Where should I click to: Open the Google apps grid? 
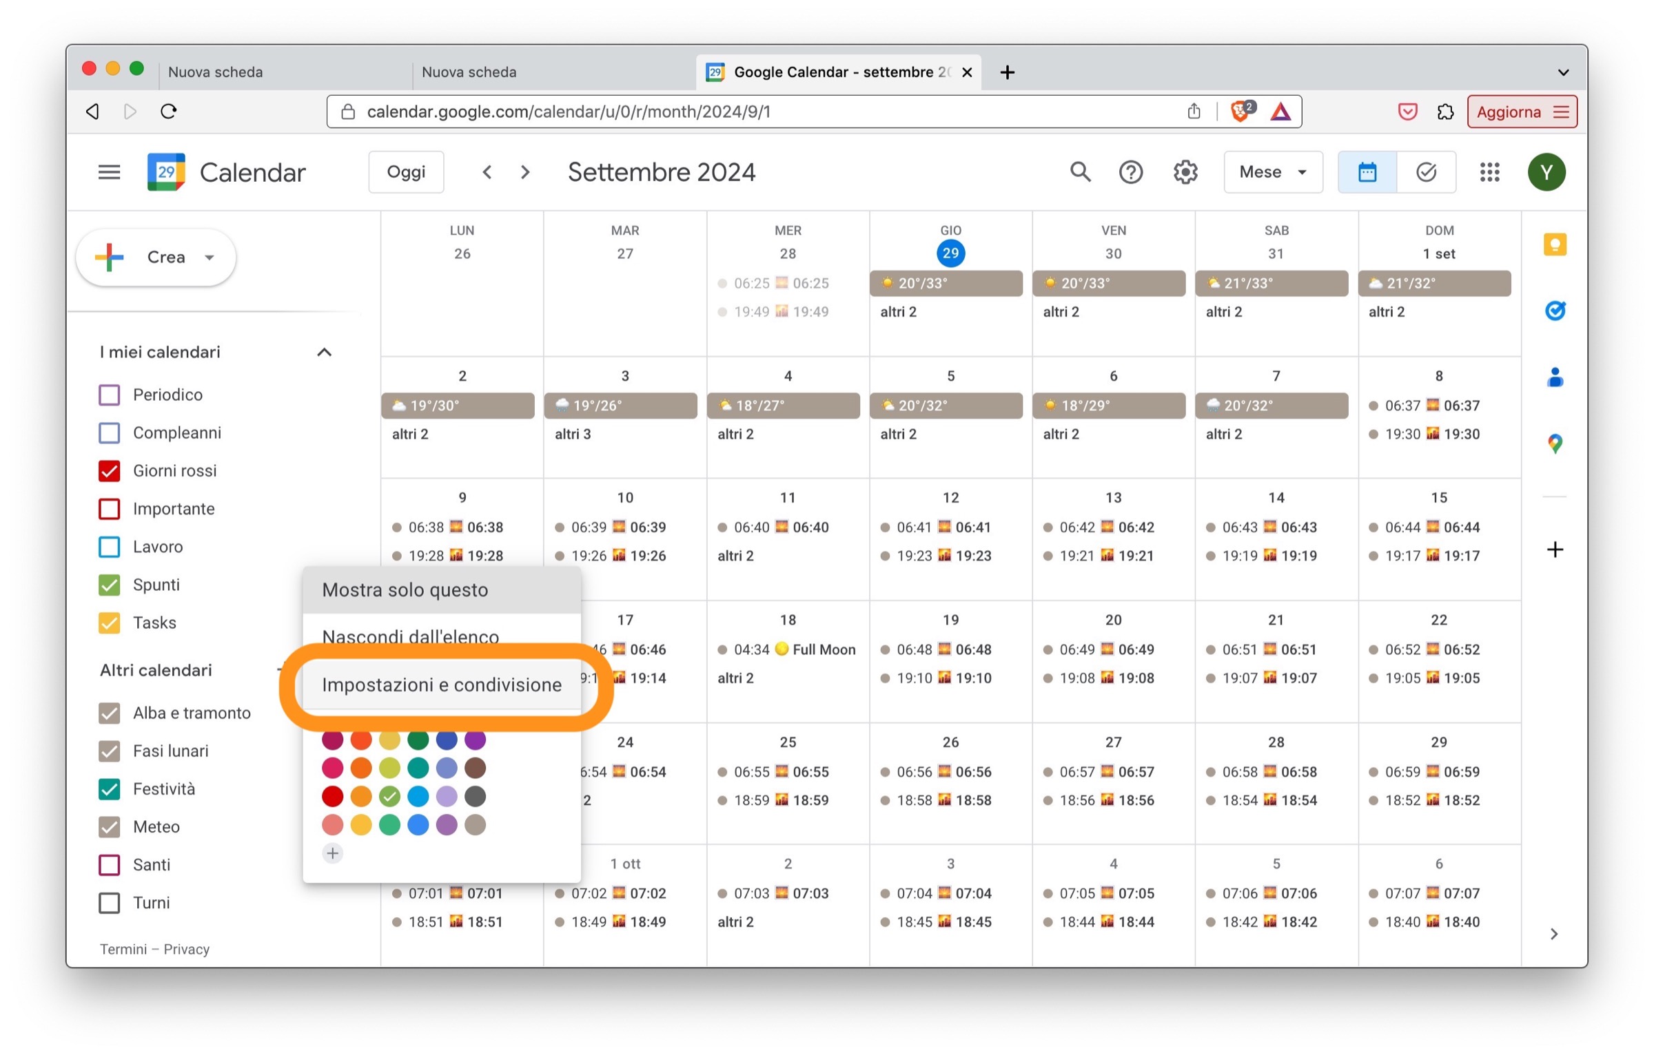tap(1489, 172)
